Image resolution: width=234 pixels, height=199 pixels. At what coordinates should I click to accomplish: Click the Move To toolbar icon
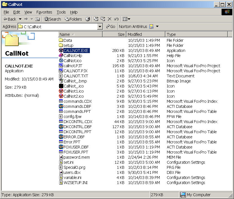coord(96,19)
